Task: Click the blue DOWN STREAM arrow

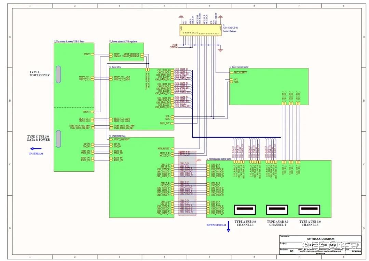Action: click(x=228, y=227)
